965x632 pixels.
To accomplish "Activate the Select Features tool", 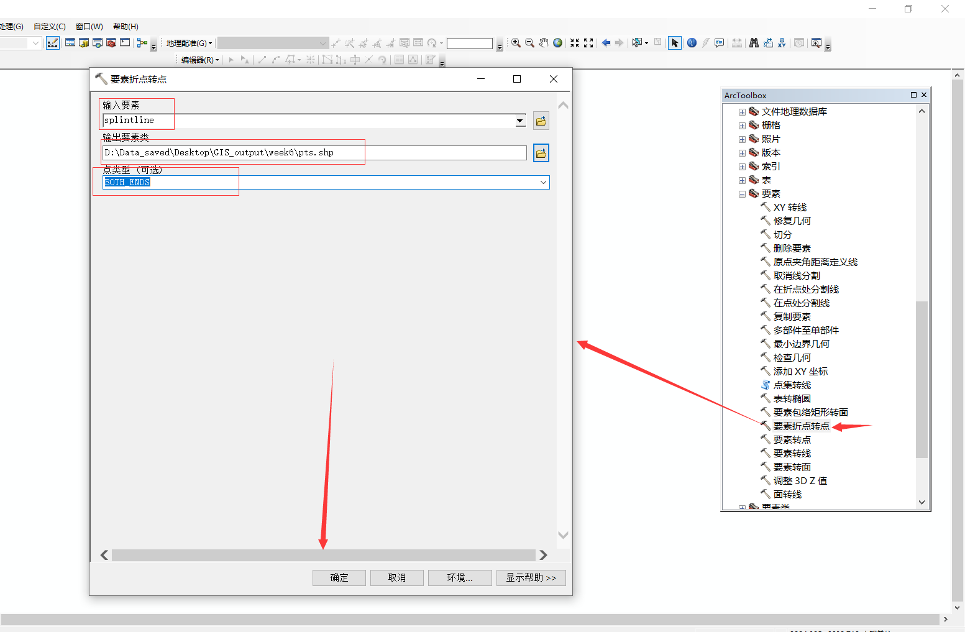I will click(636, 43).
